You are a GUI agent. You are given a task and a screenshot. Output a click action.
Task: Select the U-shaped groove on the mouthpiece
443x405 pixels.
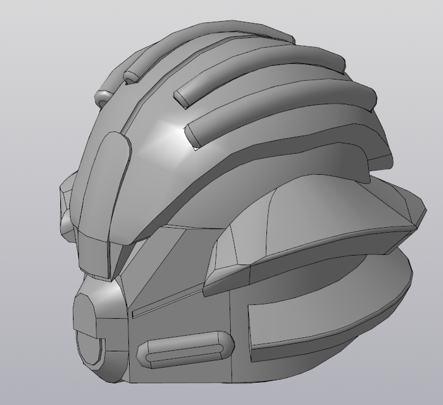(94, 351)
